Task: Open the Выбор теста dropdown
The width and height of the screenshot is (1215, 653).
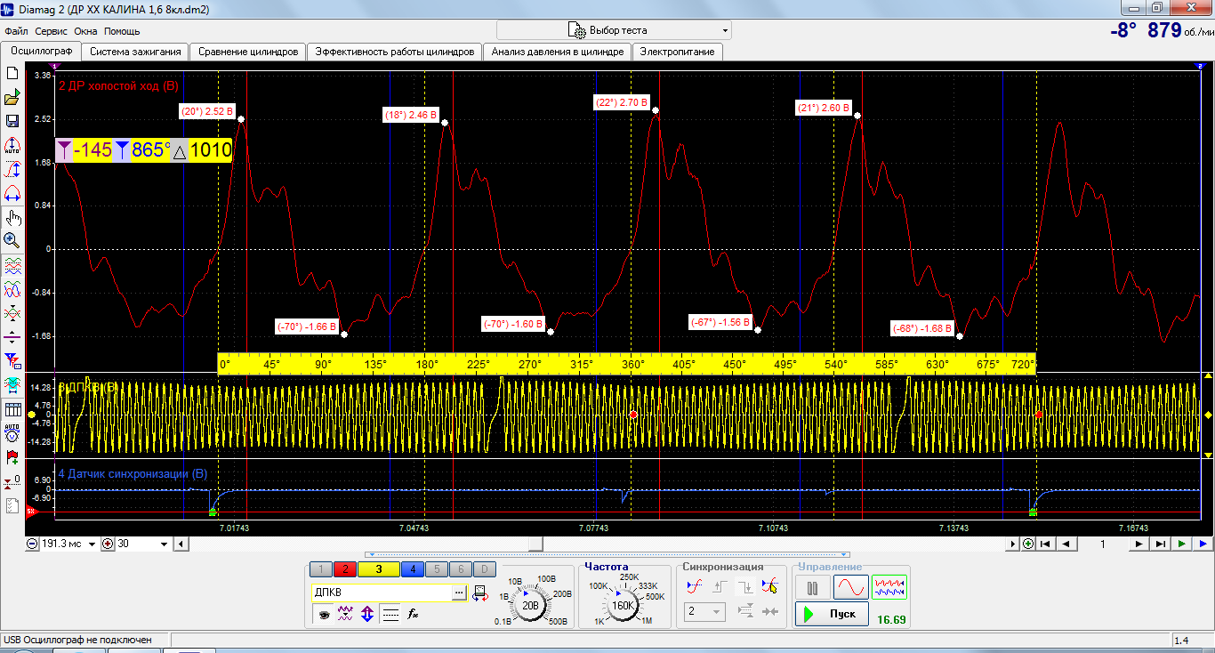Action: (614, 30)
